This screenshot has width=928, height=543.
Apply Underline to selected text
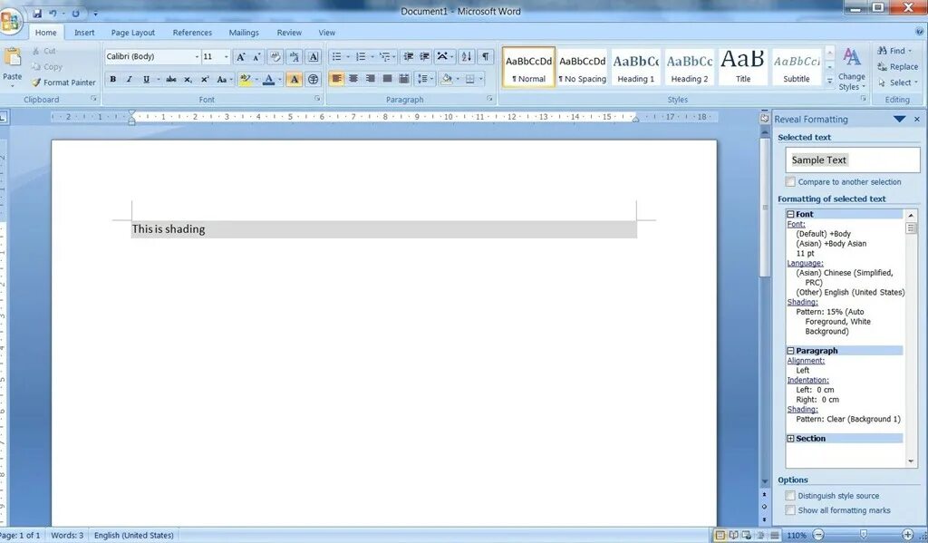point(146,79)
